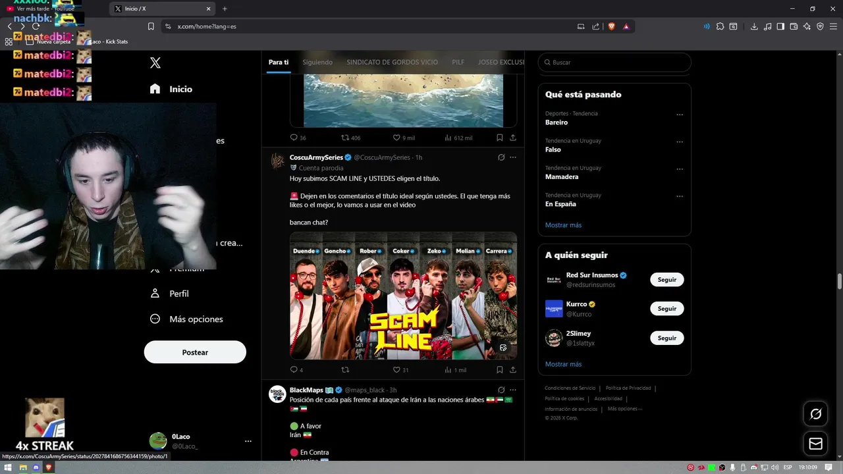This screenshot has height=474, width=843.
Task: Close the Inicio / X tab
Action: pyautogui.click(x=209, y=9)
